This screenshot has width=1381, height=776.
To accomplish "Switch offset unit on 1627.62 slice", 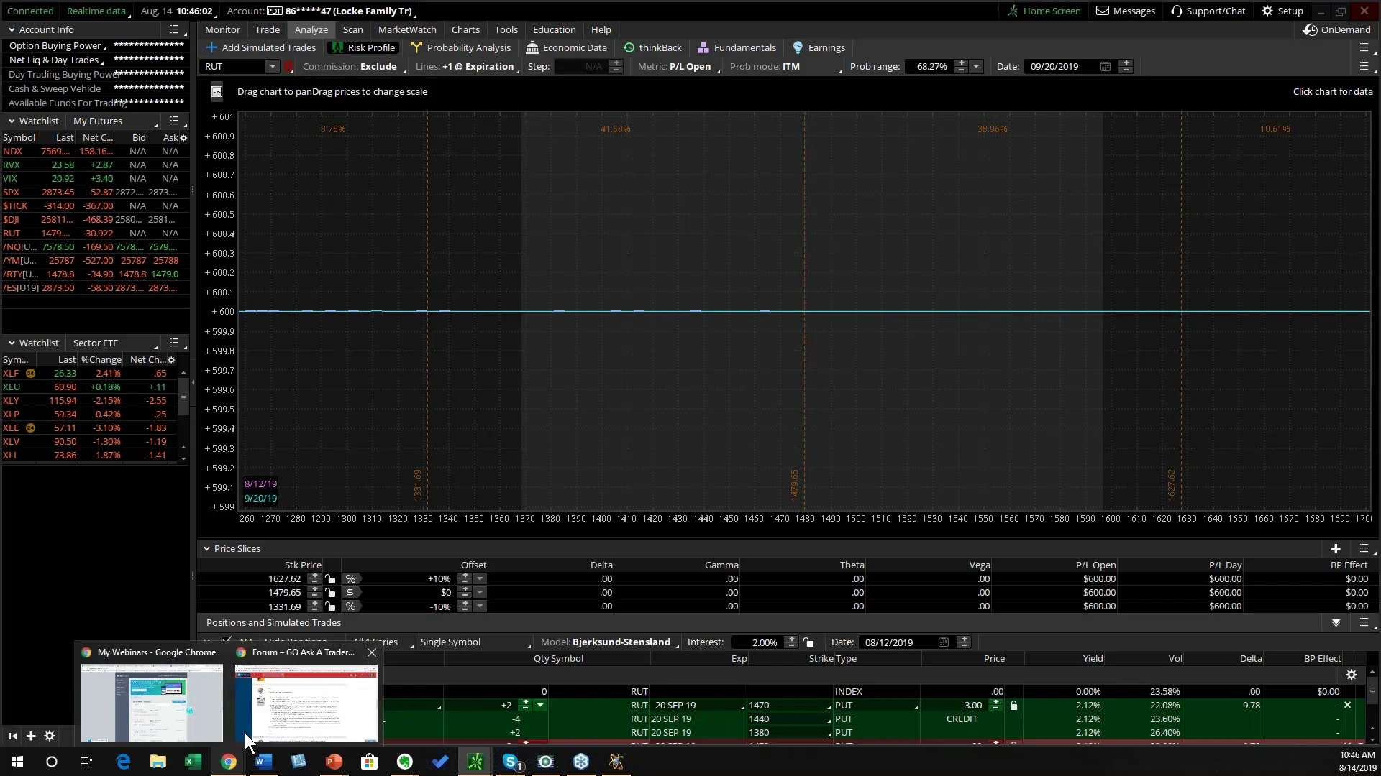I will point(350,578).
